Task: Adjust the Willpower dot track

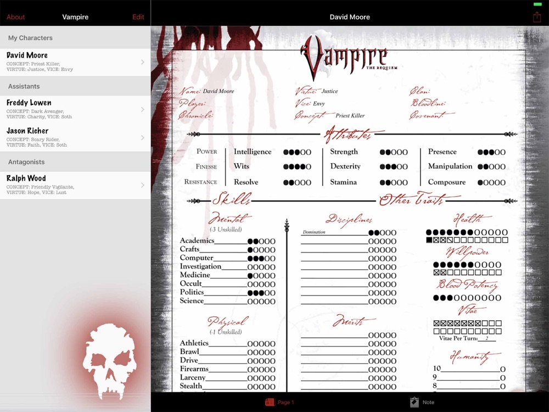Action: pyautogui.click(x=467, y=265)
